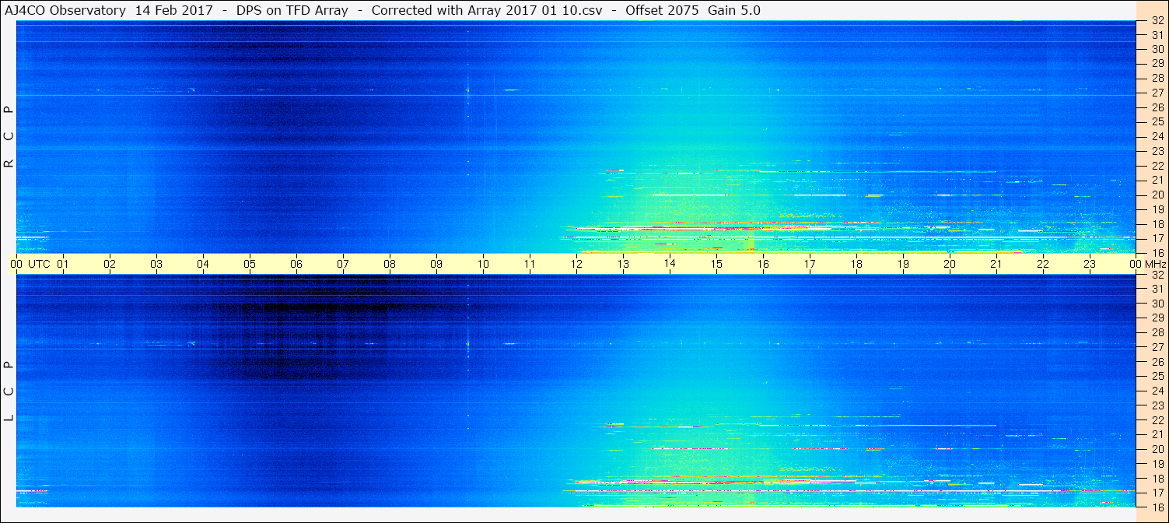This screenshot has width=1169, height=523.
Task: Click the 18 hour label on UTC axis
Action: [x=856, y=264]
